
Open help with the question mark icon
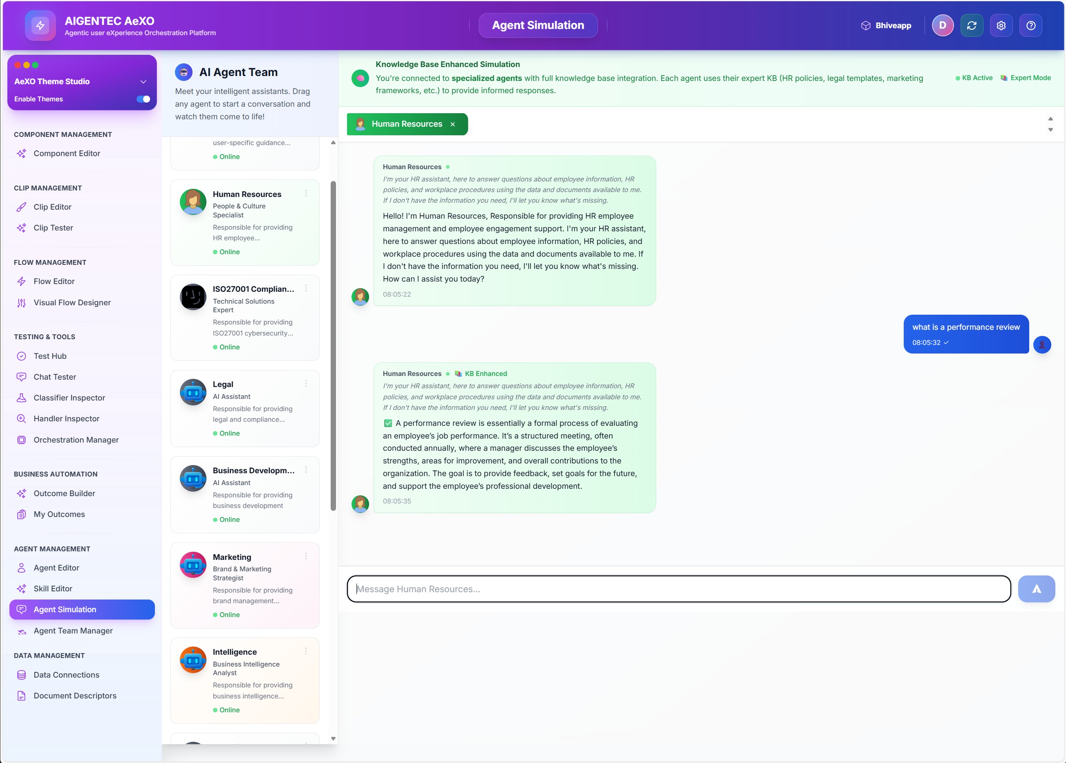(x=1030, y=25)
